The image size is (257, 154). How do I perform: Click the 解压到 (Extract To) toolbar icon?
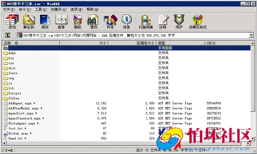tap(29, 22)
